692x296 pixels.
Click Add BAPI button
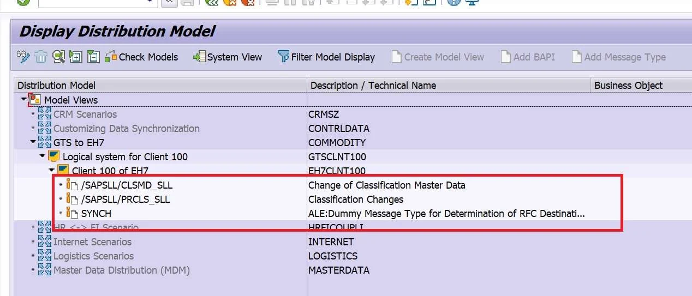point(527,57)
